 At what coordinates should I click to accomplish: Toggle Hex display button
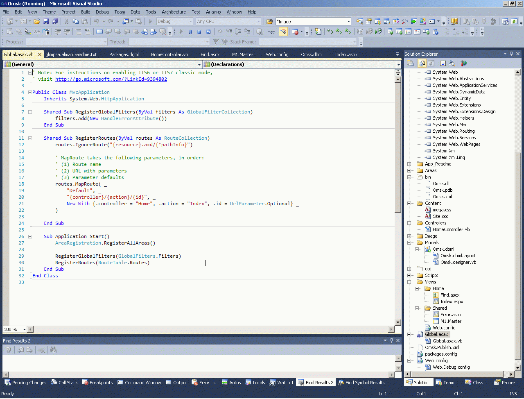click(x=271, y=32)
